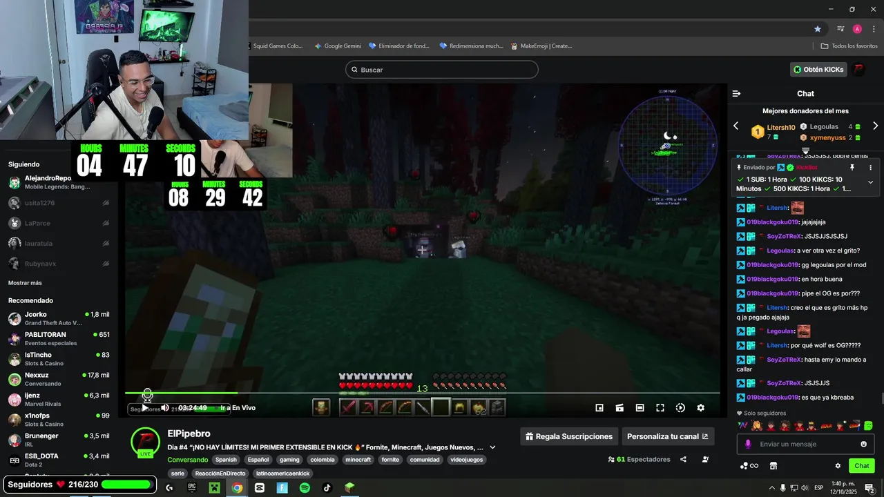Click the green KICK emote in quick emotes
The width and height of the screenshot is (884, 497).
coord(868,426)
